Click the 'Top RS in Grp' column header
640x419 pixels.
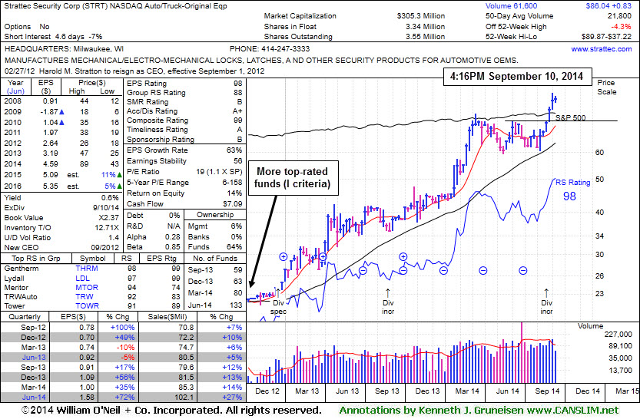coord(36,259)
